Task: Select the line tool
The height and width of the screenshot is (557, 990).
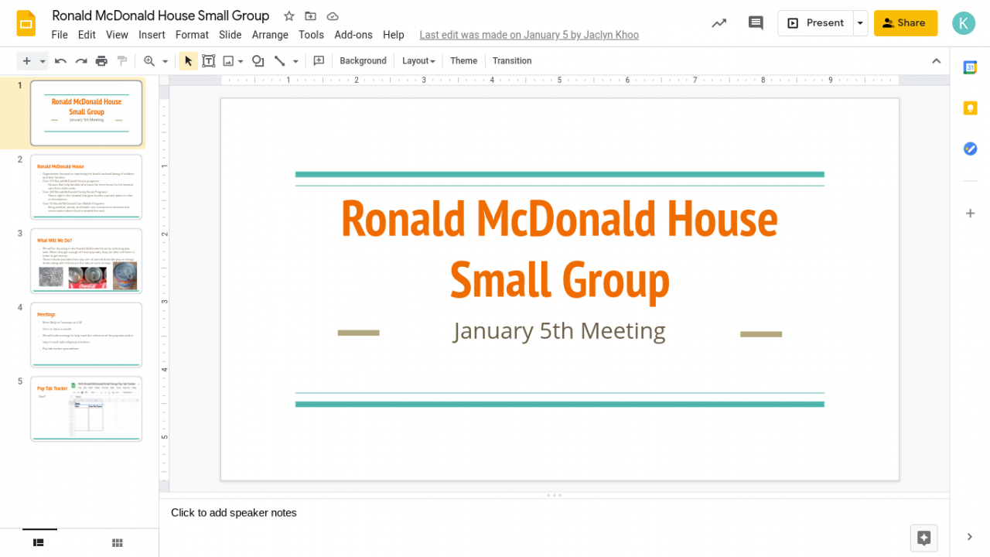Action: (279, 61)
